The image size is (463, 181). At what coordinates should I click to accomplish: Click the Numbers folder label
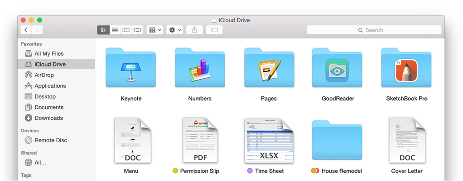coord(200,99)
